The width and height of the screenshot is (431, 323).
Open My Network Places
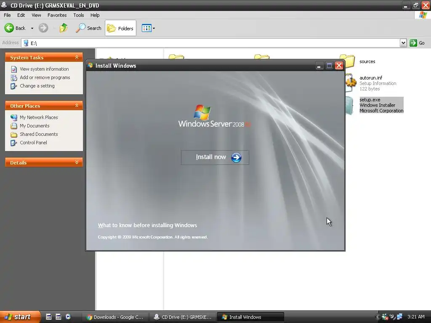point(39,117)
